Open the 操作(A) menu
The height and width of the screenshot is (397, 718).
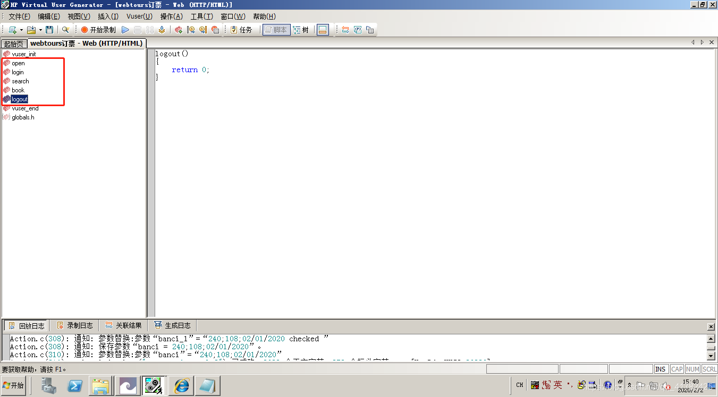172,16
